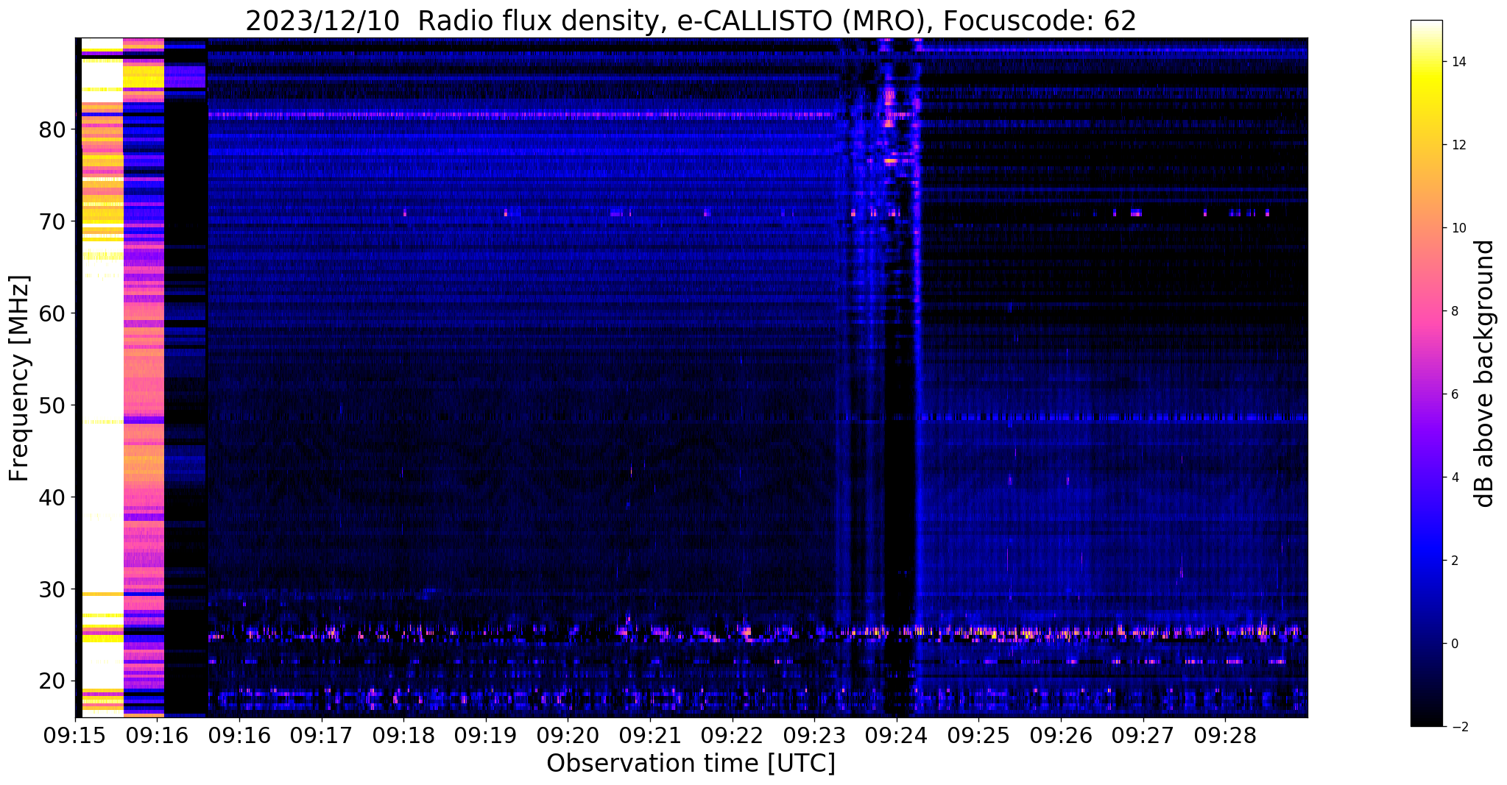
Task: Click the dB colorbar gradient strip
Action: [1426, 373]
